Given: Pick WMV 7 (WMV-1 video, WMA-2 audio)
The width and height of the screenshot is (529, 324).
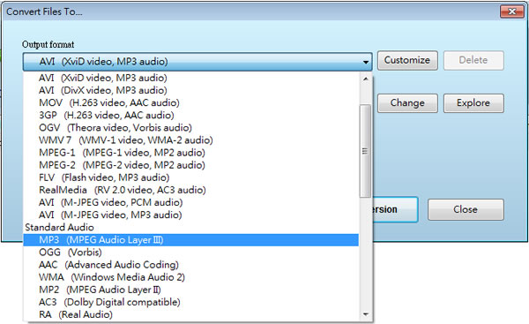Looking at the screenshot, I should [x=191, y=140].
